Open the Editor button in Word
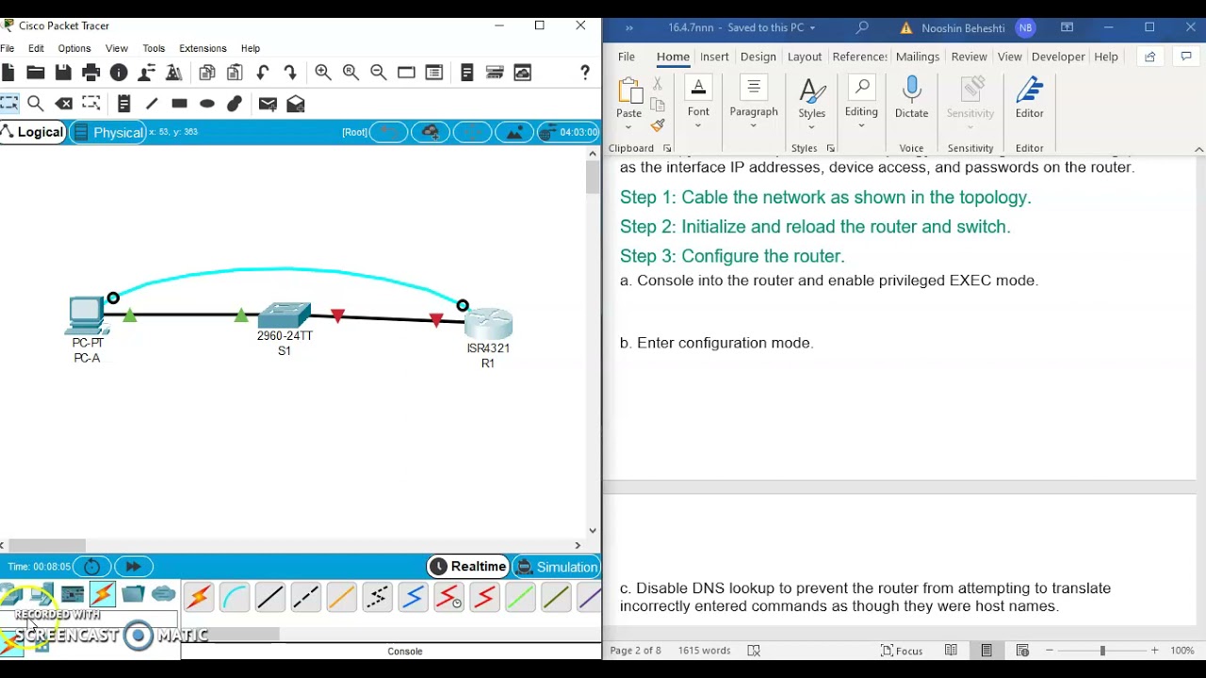The image size is (1206, 678). pos(1030,99)
